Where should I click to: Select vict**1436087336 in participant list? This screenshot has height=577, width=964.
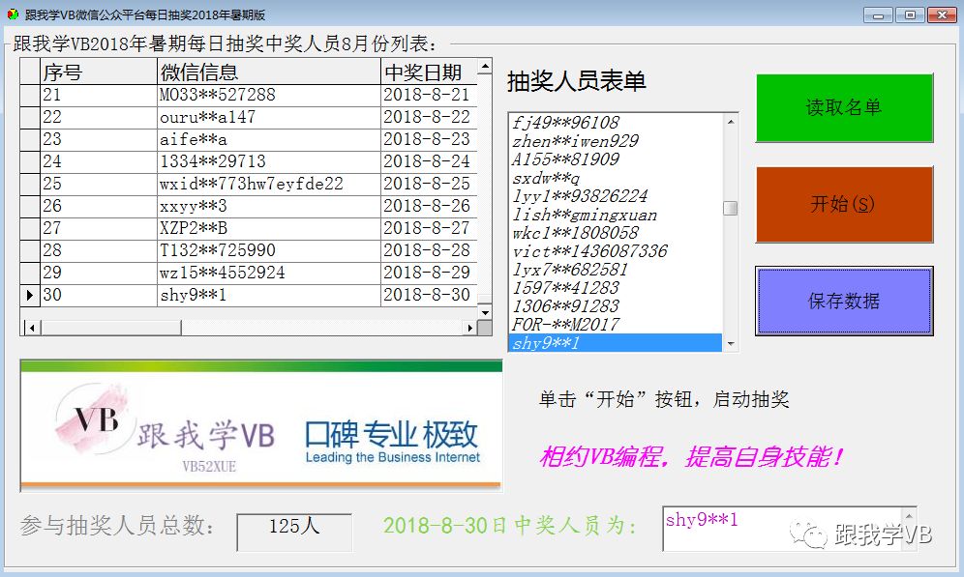(x=616, y=251)
